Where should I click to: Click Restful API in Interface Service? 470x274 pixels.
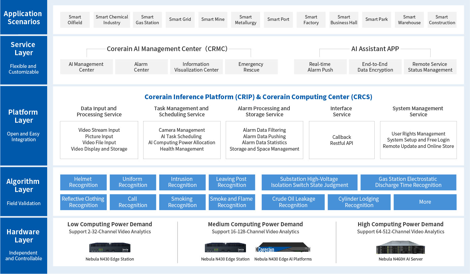tap(342, 143)
